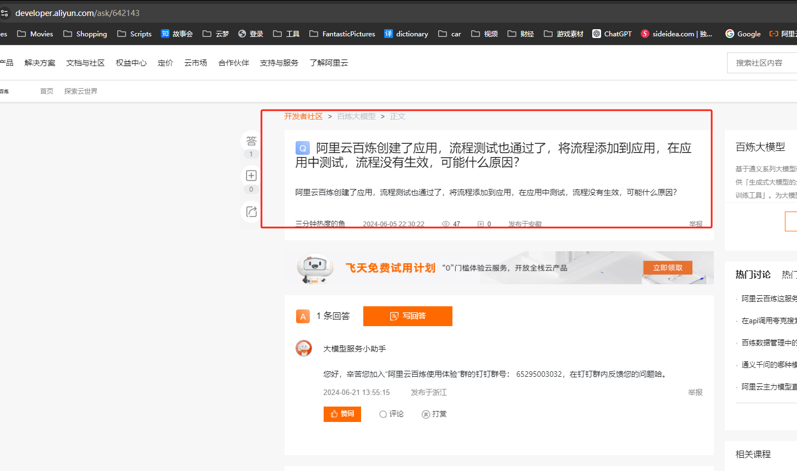Select the 热门讨论 tab in right panel
The width and height of the screenshot is (797, 471).
tap(753, 274)
